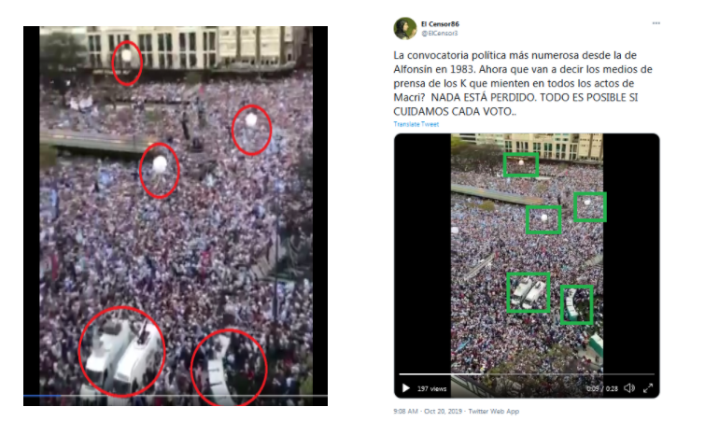Open the El Censor86 profile avatar

(x=405, y=28)
